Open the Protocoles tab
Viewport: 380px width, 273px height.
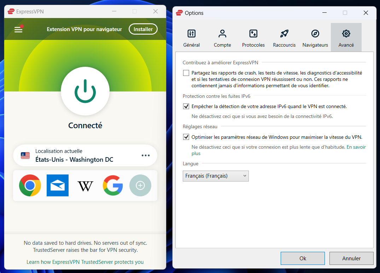point(253,38)
